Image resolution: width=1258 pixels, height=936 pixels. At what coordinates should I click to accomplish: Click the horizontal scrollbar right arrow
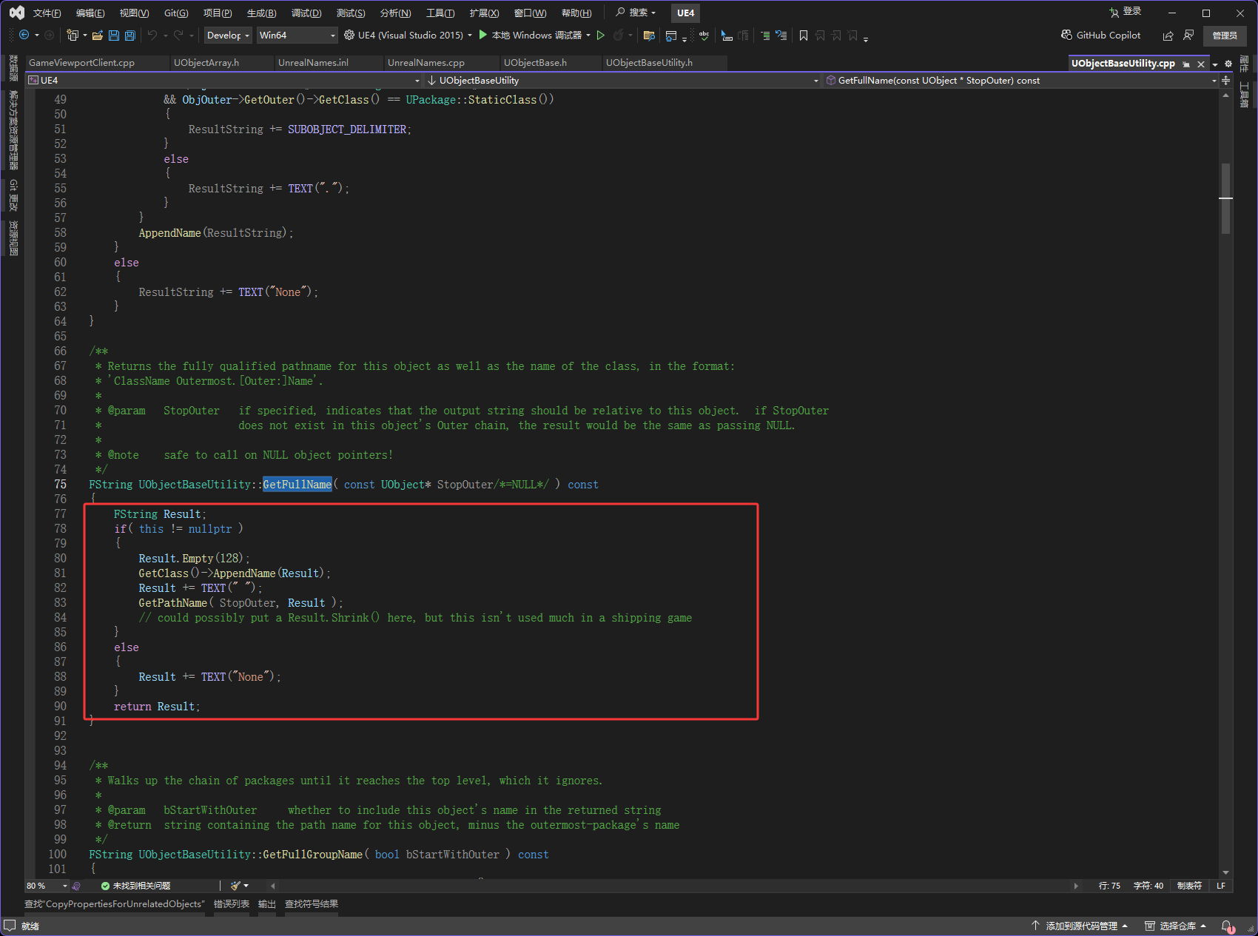1076,886
